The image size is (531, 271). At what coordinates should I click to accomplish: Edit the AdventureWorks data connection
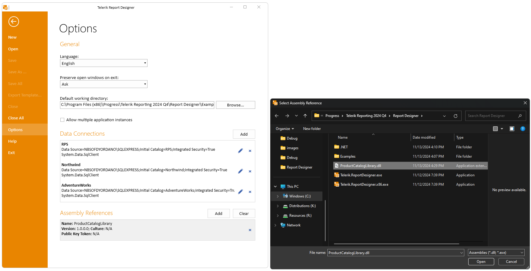[x=240, y=192]
